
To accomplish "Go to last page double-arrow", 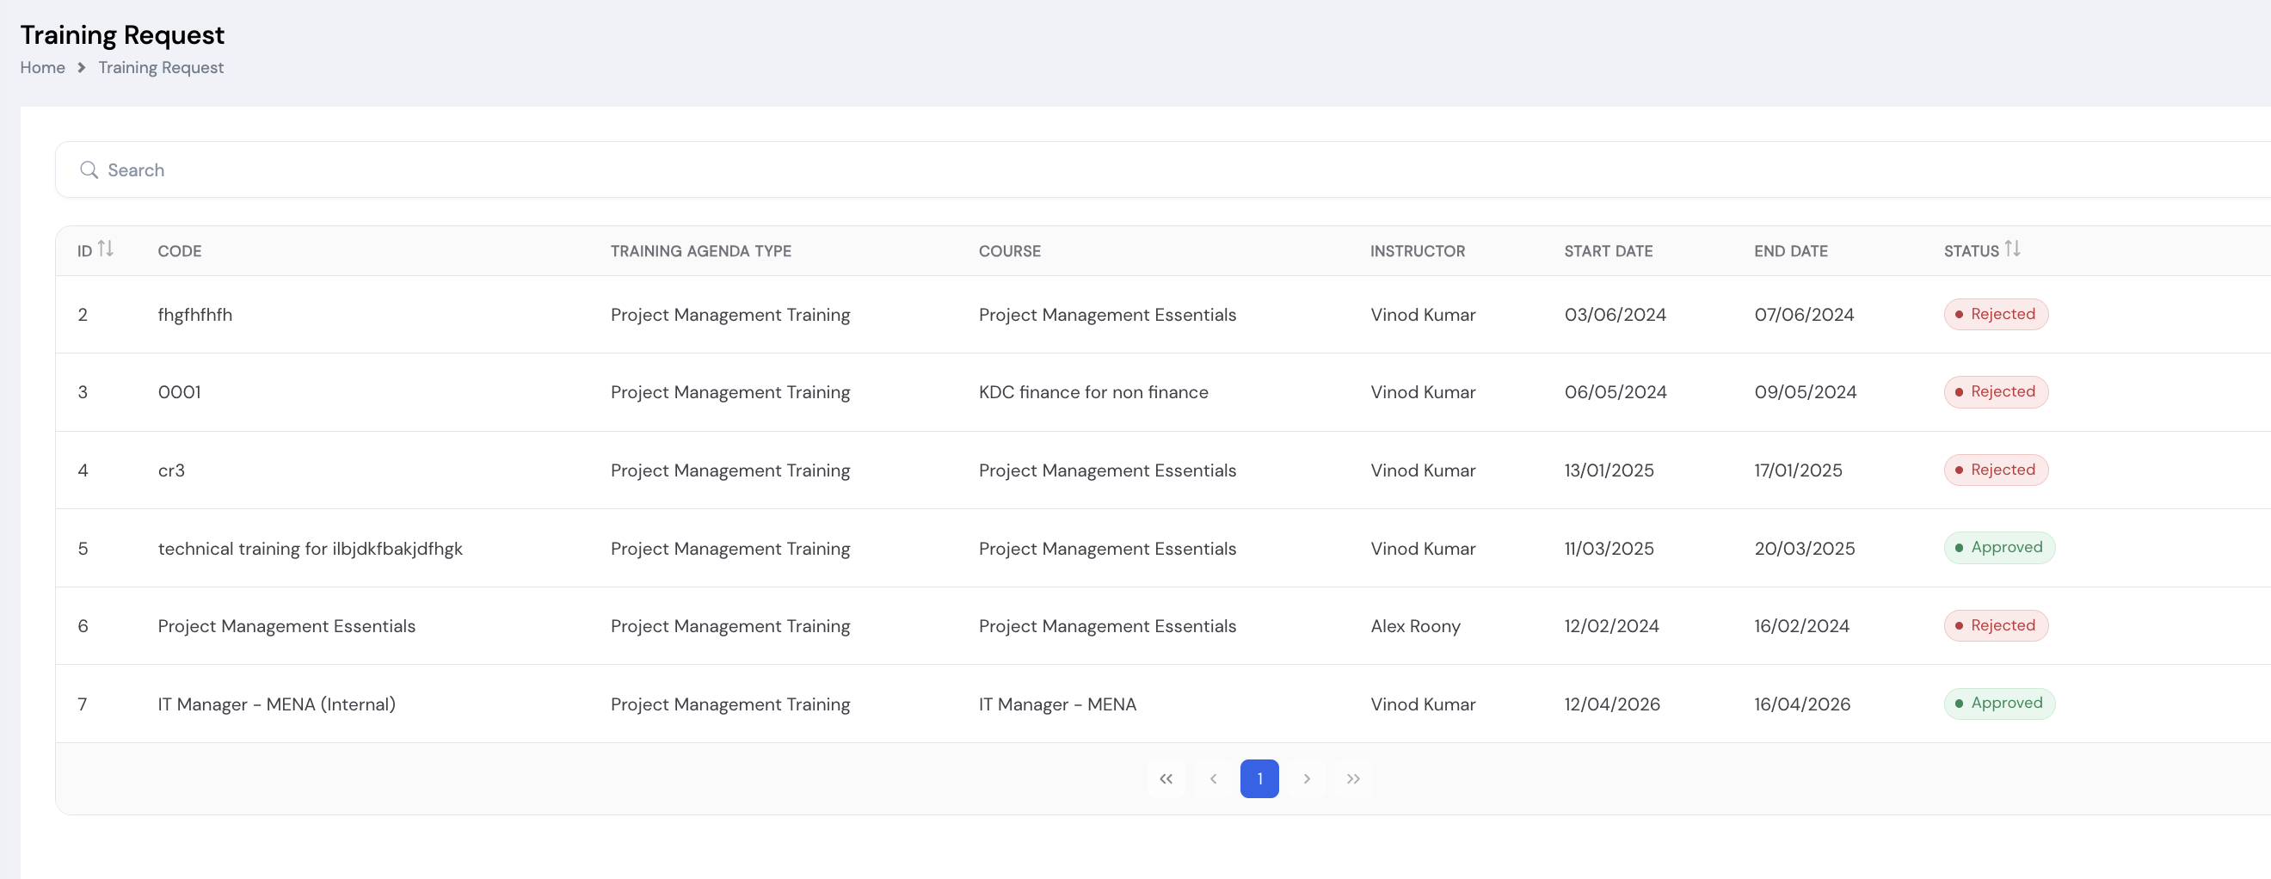I will (x=1353, y=778).
